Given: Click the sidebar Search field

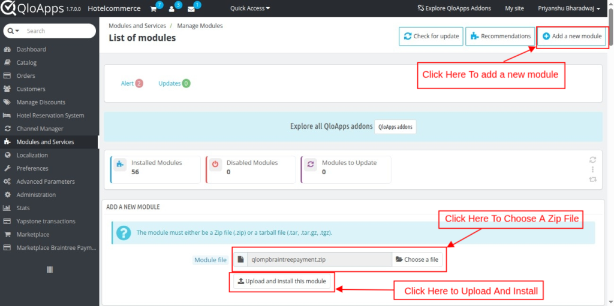Looking at the screenshot, I should coord(59,31).
